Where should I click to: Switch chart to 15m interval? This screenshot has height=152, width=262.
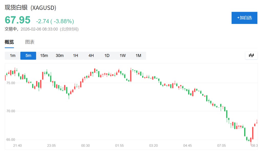click(44, 56)
